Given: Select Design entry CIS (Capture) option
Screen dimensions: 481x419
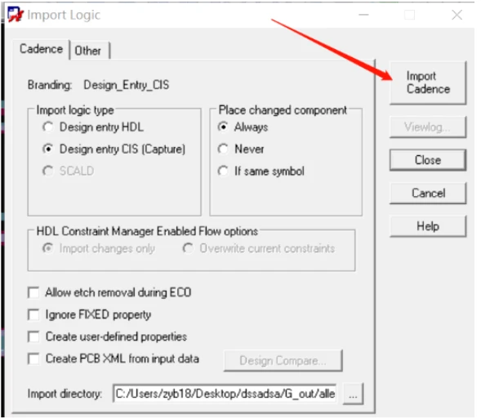Looking at the screenshot, I should point(48,149).
